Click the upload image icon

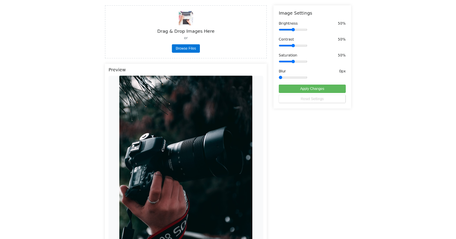186,17
